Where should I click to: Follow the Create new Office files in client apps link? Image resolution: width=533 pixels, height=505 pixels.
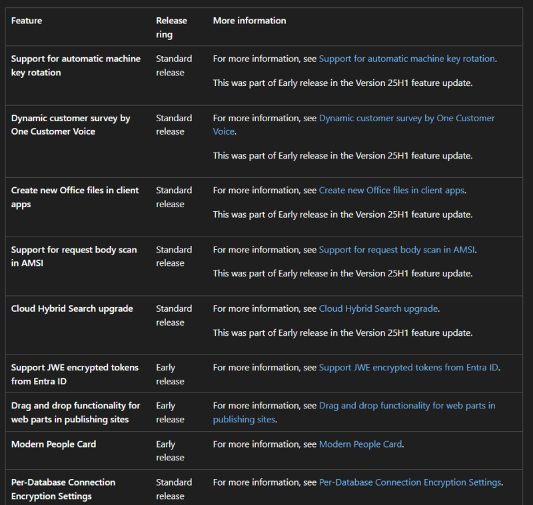point(391,191)
